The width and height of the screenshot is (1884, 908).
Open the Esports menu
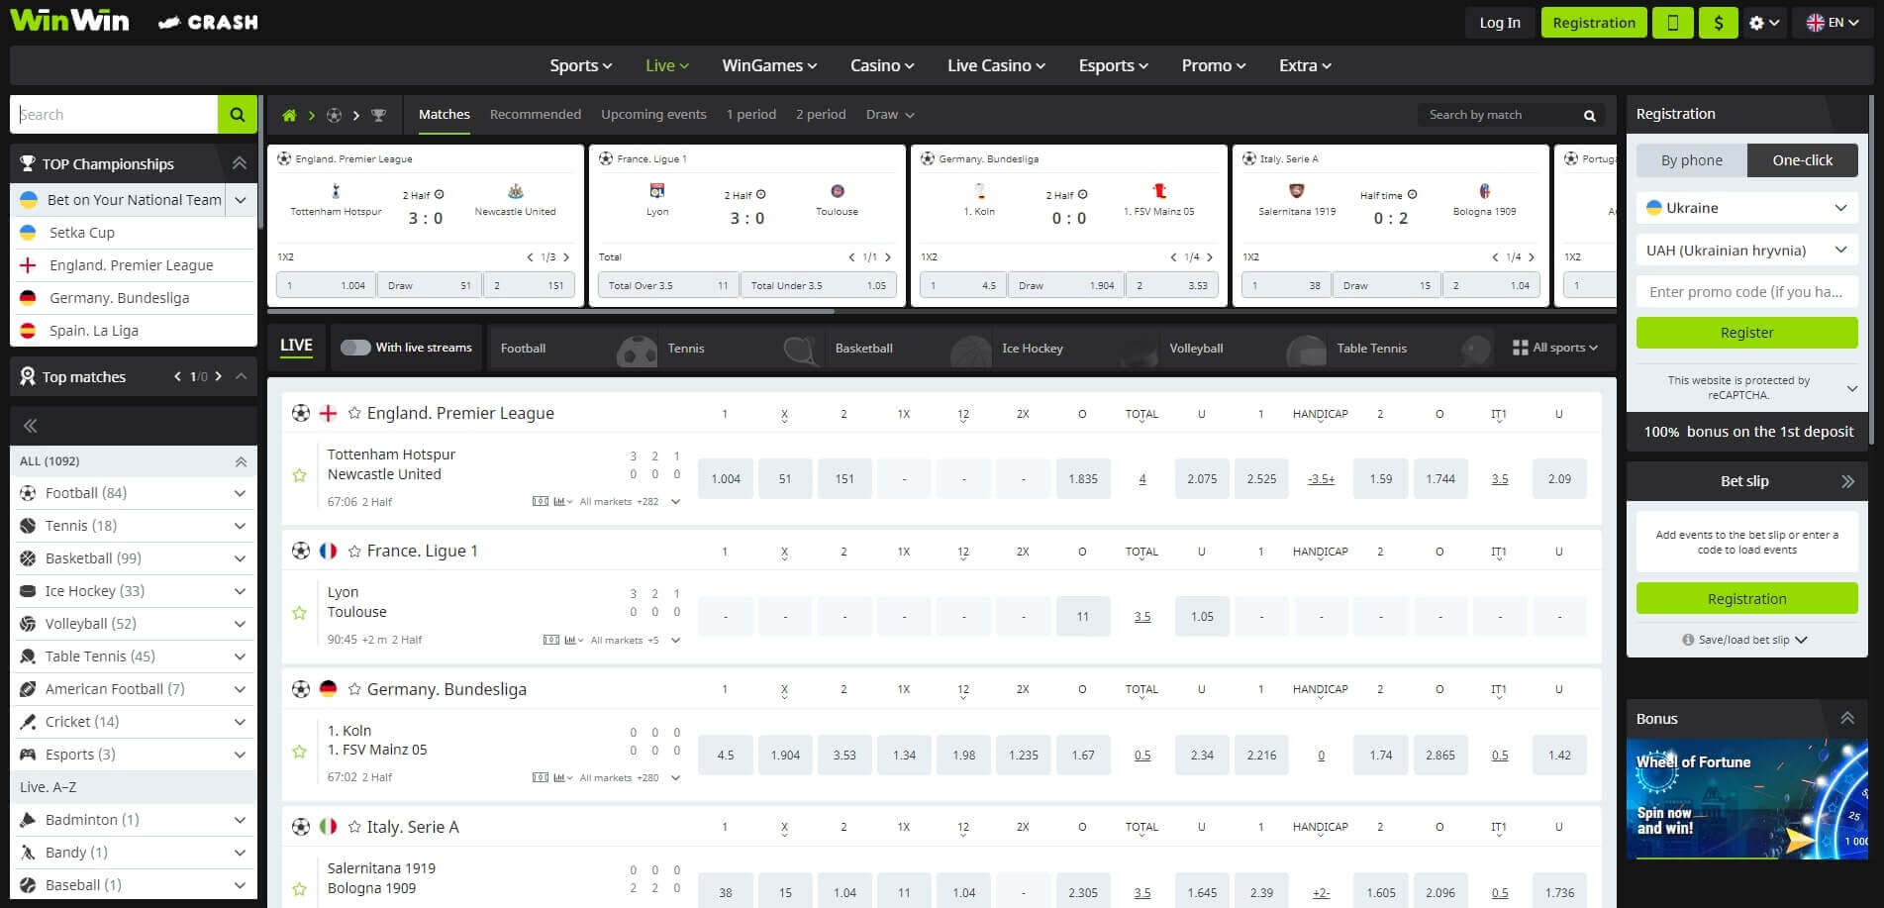tap(1112, 65)
